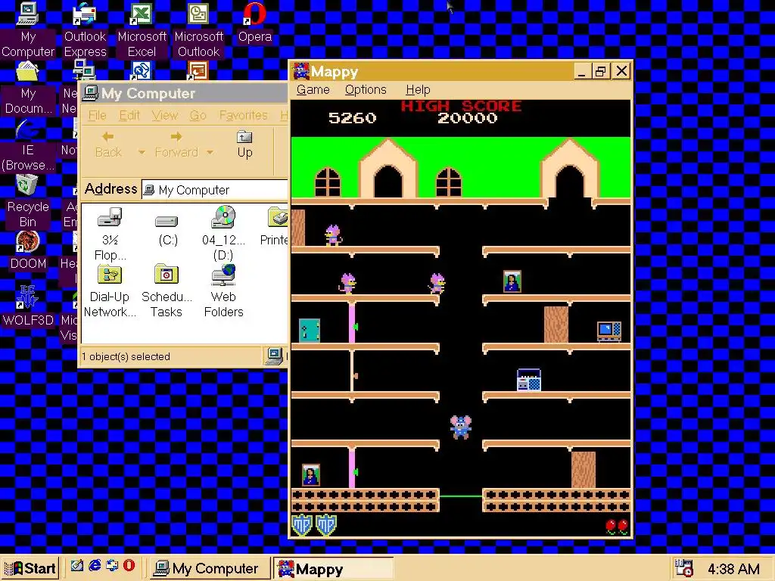Select the (D:) CD-ROM drive icon

click(223, 234)
